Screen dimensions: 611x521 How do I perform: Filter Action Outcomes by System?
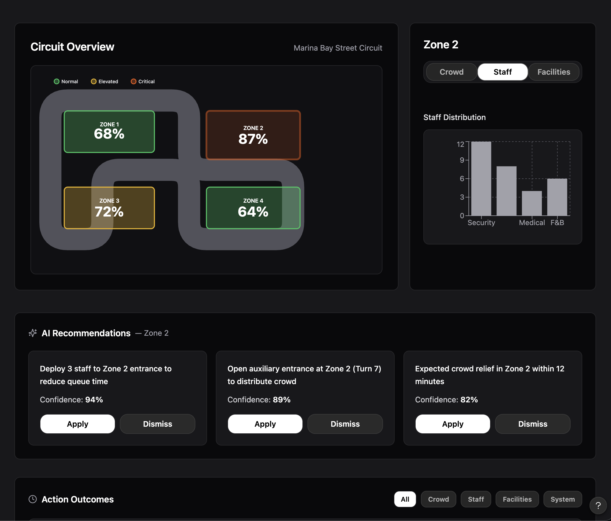pyautogui.click(x=562, y=499)
